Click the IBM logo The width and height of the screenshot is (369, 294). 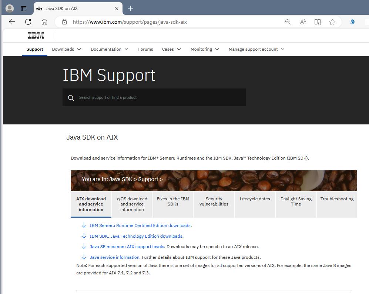36,35
